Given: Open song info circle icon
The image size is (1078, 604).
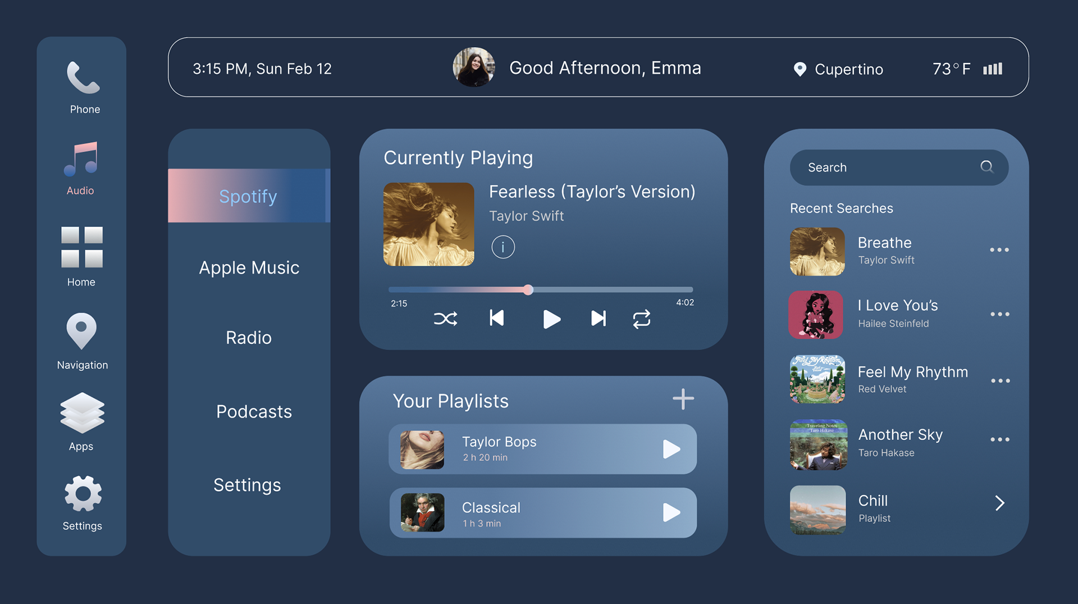Looking at the screenshot, I should (x=503, y=247).
